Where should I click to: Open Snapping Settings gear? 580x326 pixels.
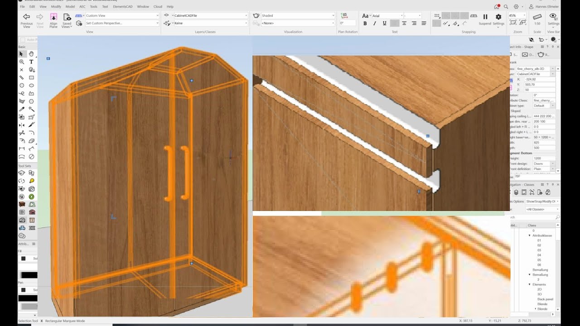[498, 17]
